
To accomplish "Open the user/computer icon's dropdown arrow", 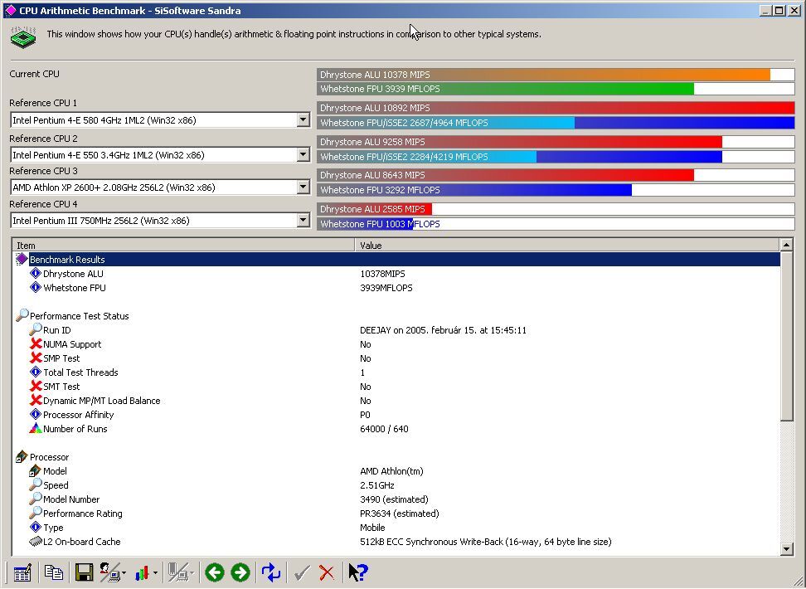I will point(124,573).
